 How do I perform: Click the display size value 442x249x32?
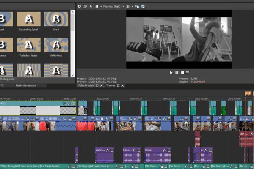(198, 82)
